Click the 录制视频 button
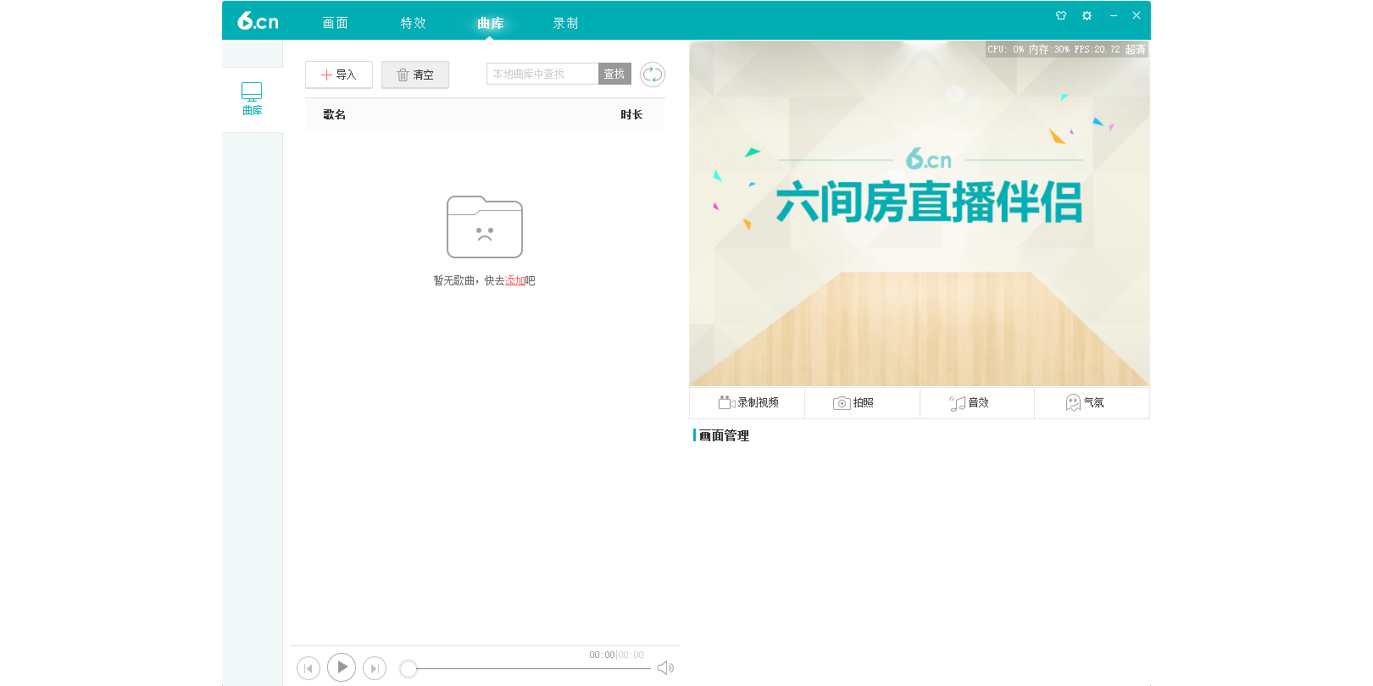Viewport: 1373px width, 686px height. [x=748, y=403]
